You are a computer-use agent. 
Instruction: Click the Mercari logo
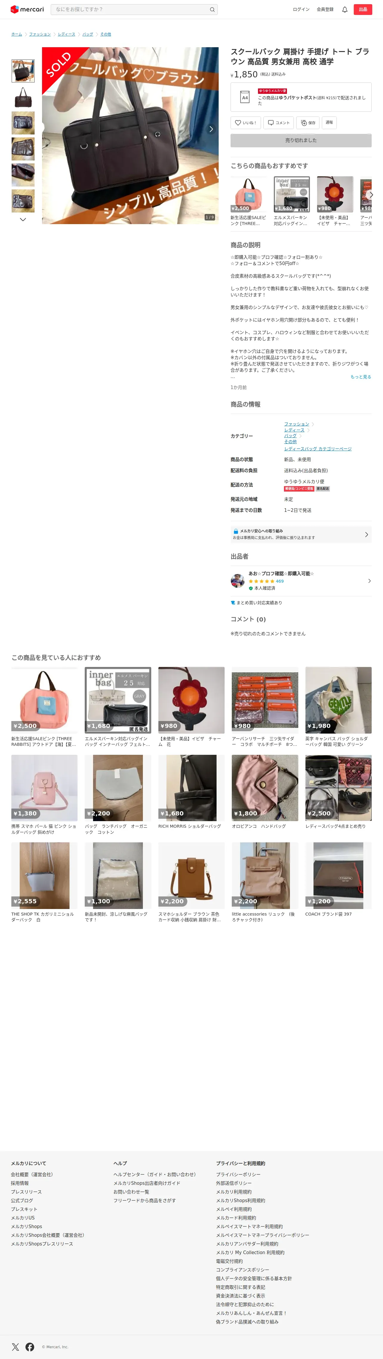point(27,10)
